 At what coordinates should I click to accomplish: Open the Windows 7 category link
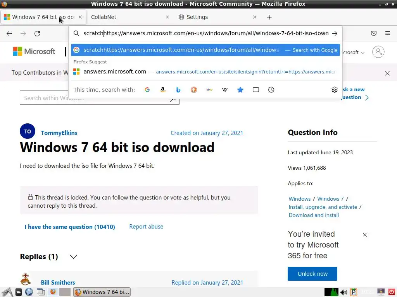[330, 199]
